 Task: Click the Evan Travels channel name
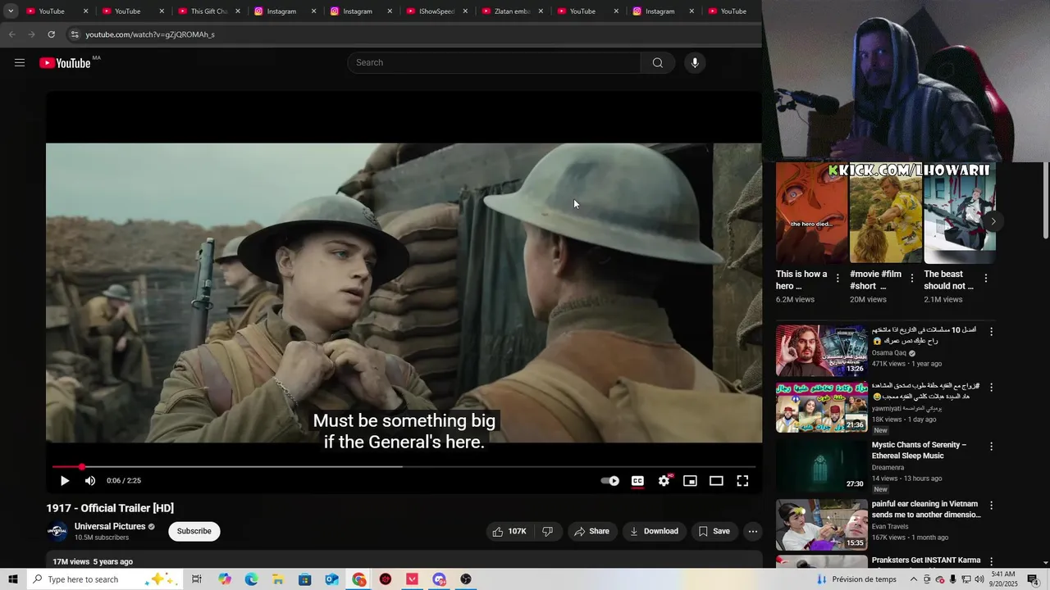tap(890, 527)
